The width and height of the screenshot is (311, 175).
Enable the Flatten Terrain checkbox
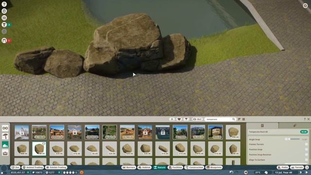click(x=307, y=144)
